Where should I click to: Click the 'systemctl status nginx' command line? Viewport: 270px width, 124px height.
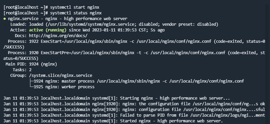click(x=52, y=13)
